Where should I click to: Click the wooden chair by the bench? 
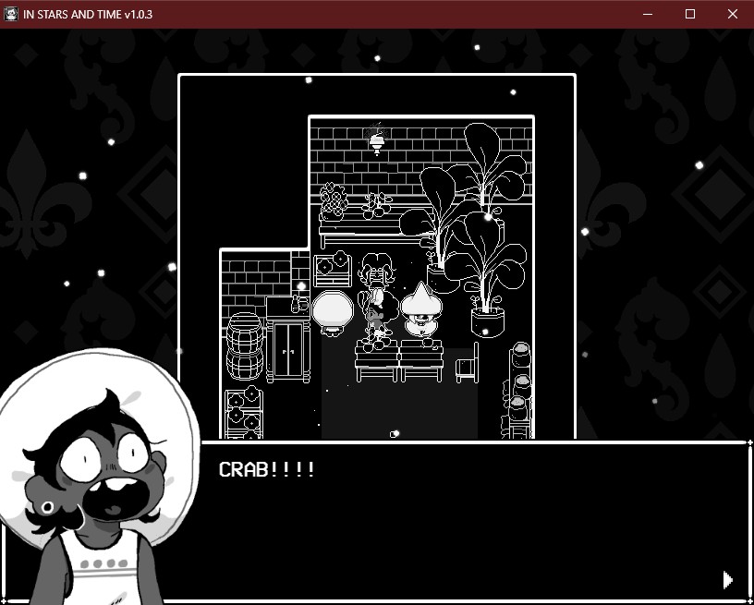click(x=467, y=364)
